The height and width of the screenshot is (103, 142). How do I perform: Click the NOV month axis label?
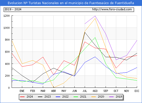pyautogui.click(x=127, y=91)
